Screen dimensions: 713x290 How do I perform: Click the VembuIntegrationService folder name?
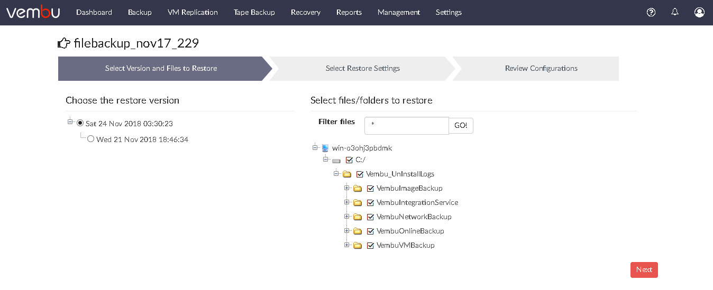(x=417, y=202)
